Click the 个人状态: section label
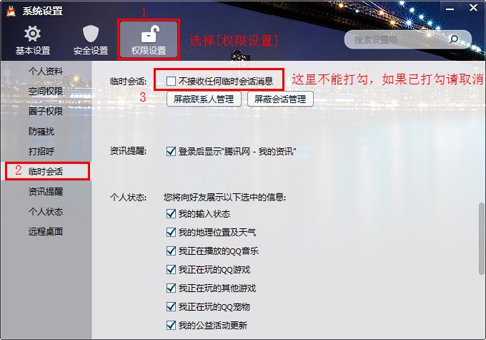 (x=128, y=198)
